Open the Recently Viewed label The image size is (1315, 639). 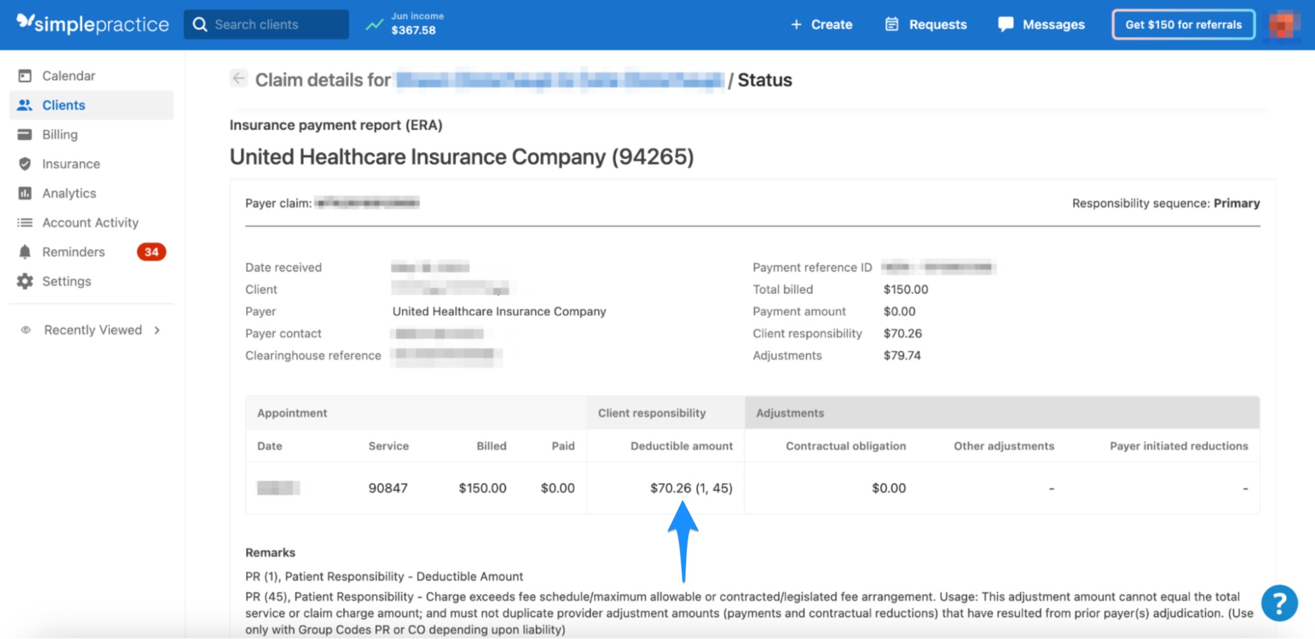(93, 330)
